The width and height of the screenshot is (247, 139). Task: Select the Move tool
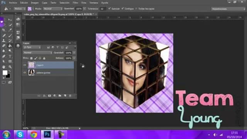tap(10, 20)
